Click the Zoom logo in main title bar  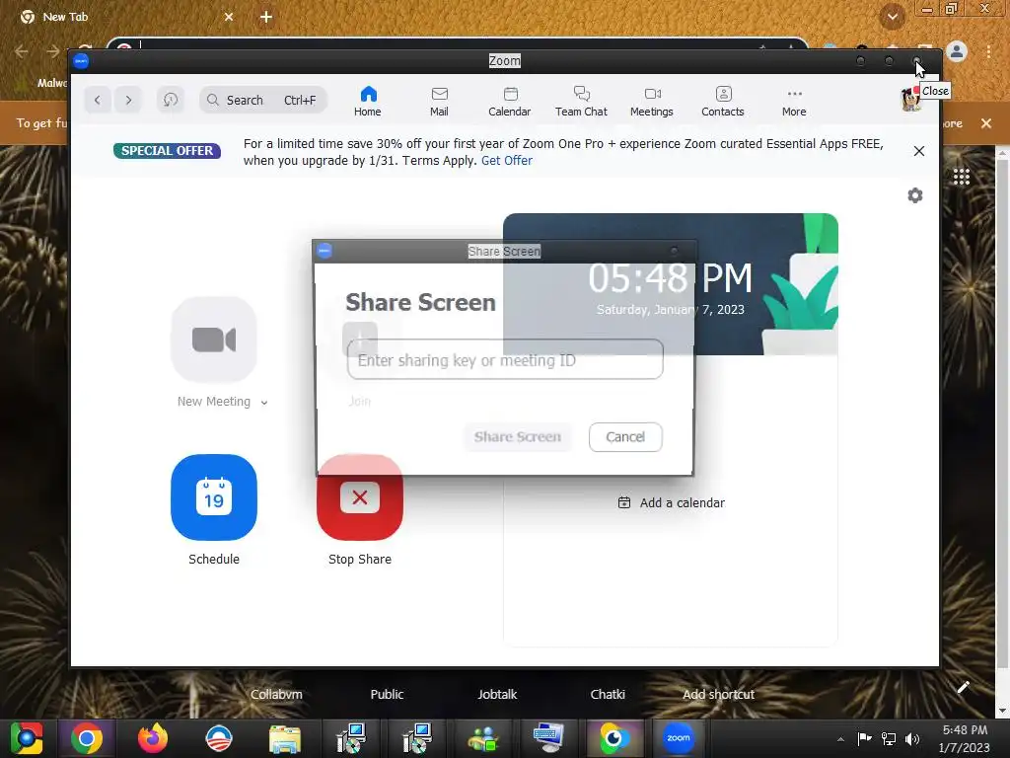point(81,61)
